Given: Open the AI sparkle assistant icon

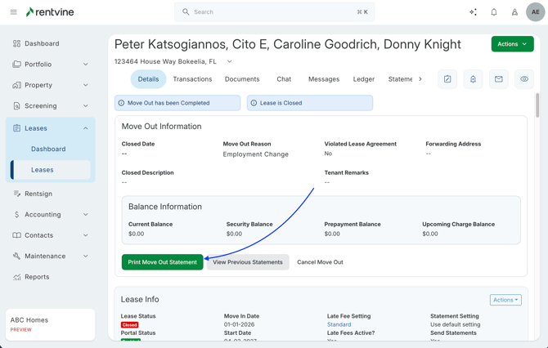Looking at the screenshot, I should (x=473, y=12).
